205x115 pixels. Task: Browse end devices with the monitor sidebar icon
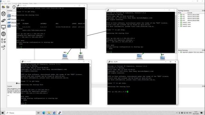[4, 27]
